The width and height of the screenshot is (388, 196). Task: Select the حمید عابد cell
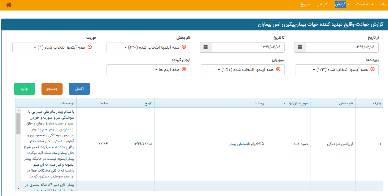(x=289, y=144)
